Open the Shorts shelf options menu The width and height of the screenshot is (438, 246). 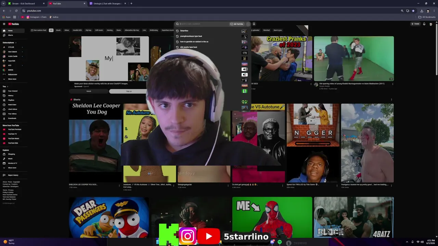point(391,100)
